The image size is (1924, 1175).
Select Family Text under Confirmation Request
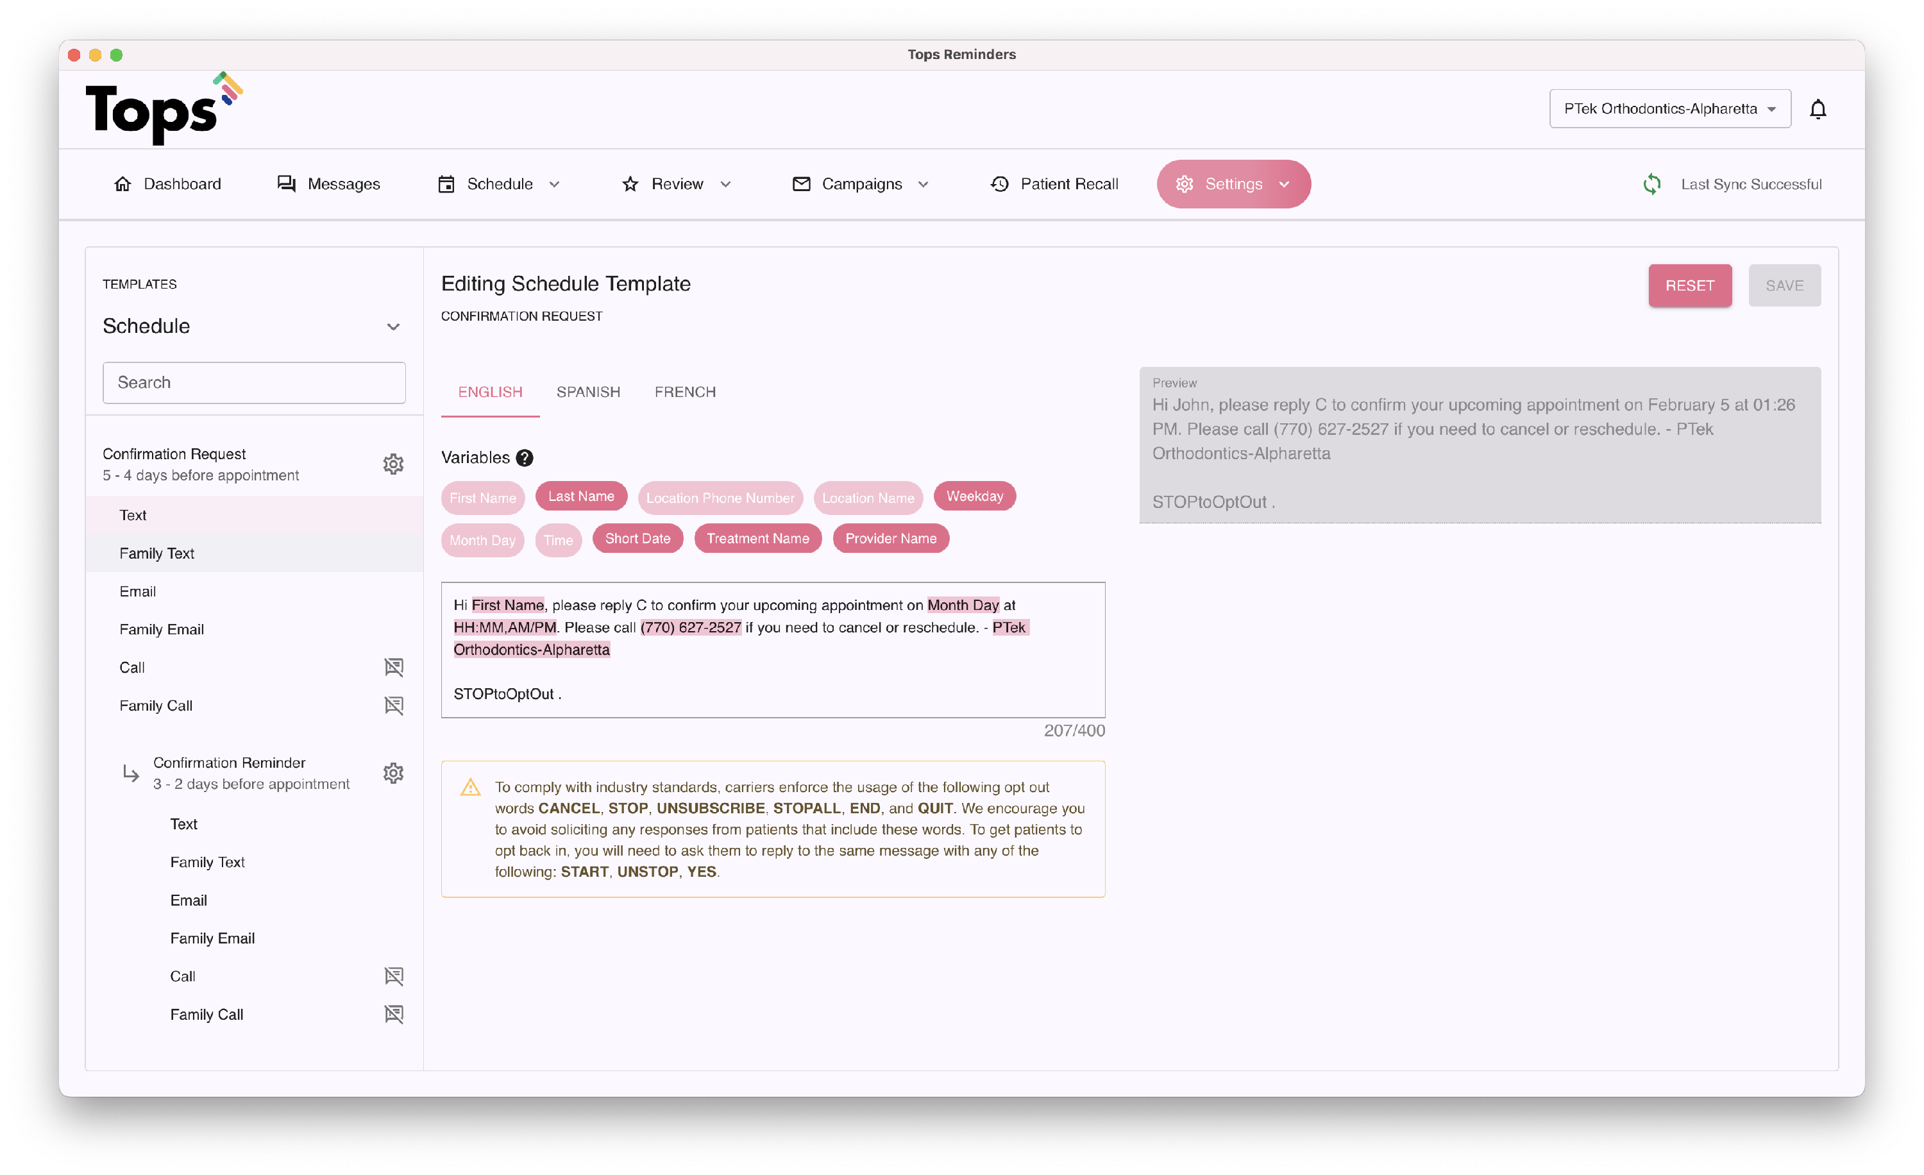pyautogui.click(x=157, y=554)
